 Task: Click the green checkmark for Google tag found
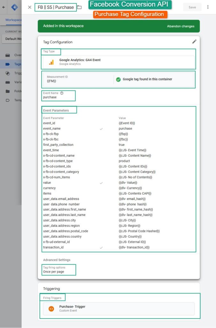coord(118,79)
